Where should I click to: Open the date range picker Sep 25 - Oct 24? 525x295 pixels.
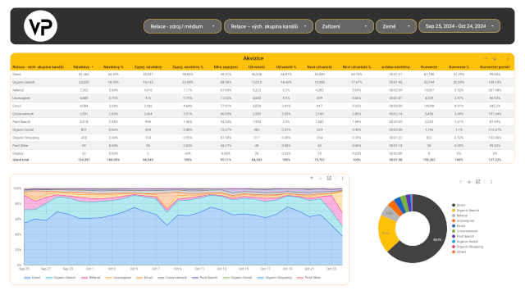(459, 26)
